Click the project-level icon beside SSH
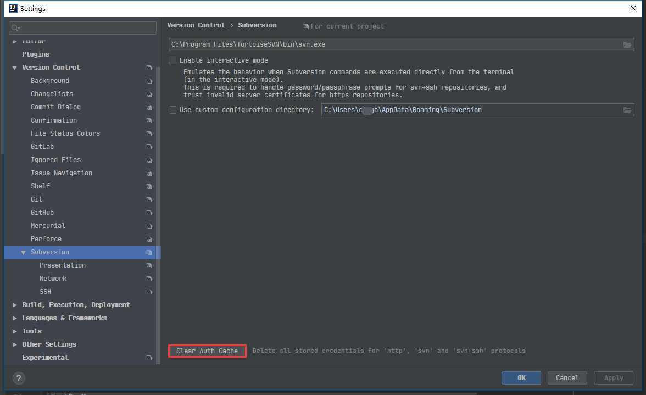 pyautogui.click(x=149, y=292)
